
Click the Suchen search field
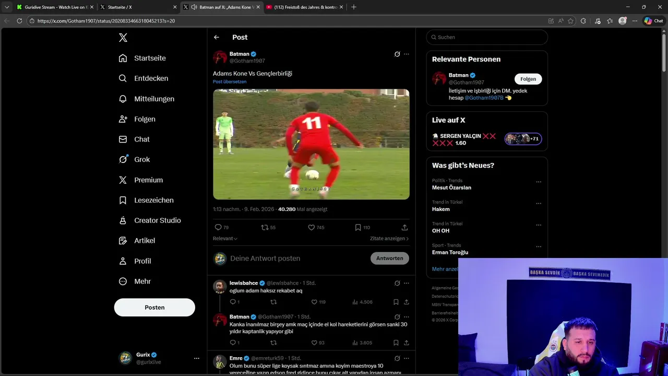(487, 37)
